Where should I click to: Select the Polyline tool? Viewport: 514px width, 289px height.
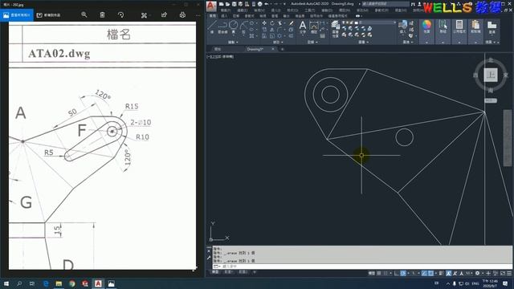222,26
